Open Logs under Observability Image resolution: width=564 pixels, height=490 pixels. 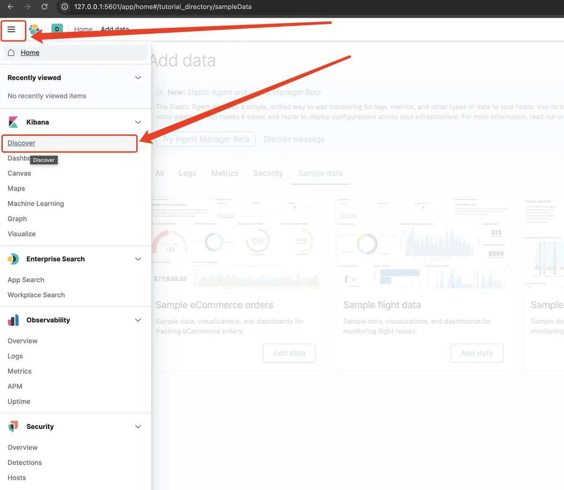[x=15, y=356]
